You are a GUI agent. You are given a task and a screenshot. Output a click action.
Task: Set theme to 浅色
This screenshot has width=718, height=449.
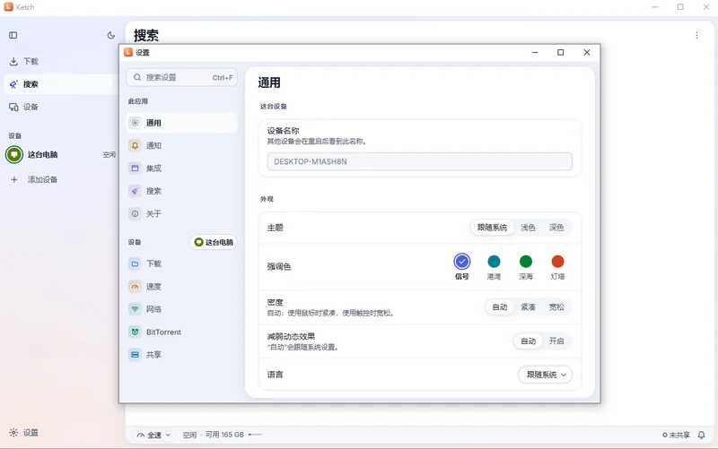[x=528, y=228]
